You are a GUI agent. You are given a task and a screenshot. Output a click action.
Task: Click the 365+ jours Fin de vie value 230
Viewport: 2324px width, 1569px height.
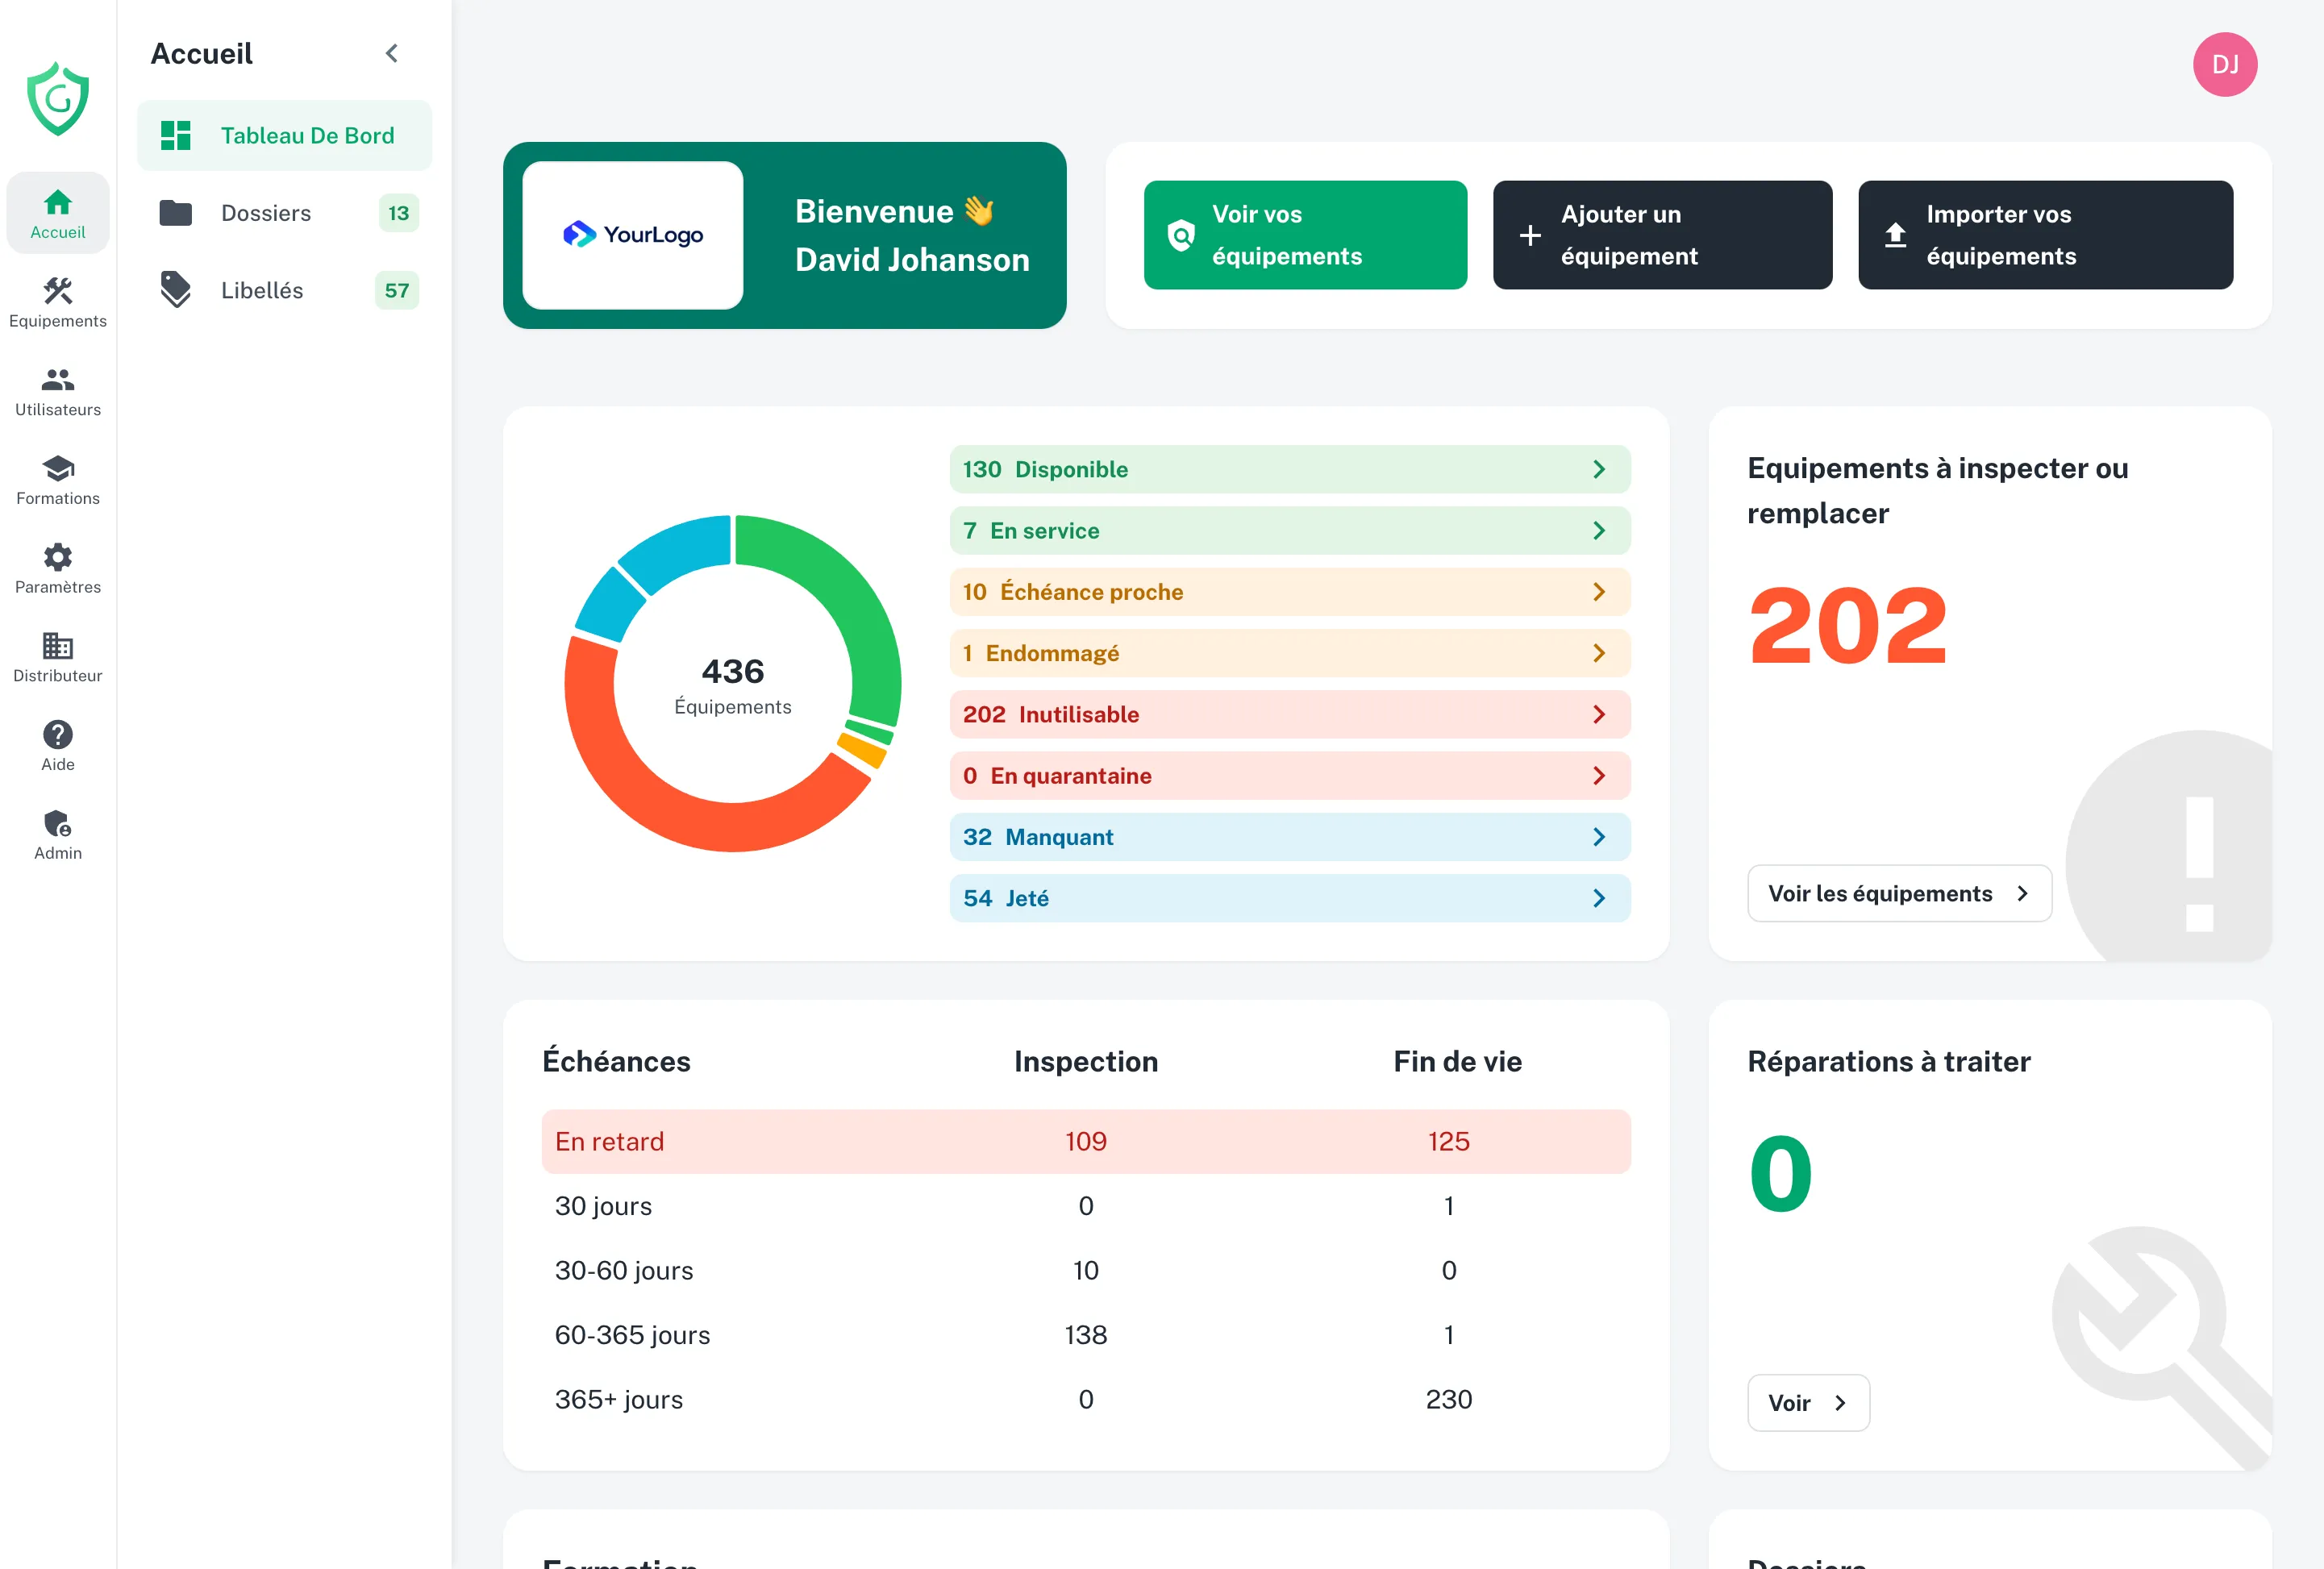[x=1449, y=1400]
